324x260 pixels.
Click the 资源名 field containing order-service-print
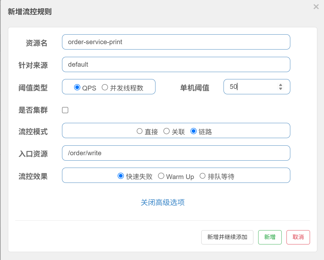point(176,42)
